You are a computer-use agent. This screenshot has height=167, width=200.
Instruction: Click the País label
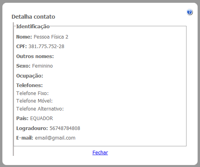(22, 118)
